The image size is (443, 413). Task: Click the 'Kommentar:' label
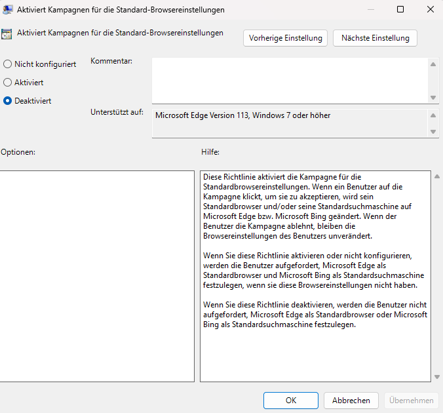point(111,61)
